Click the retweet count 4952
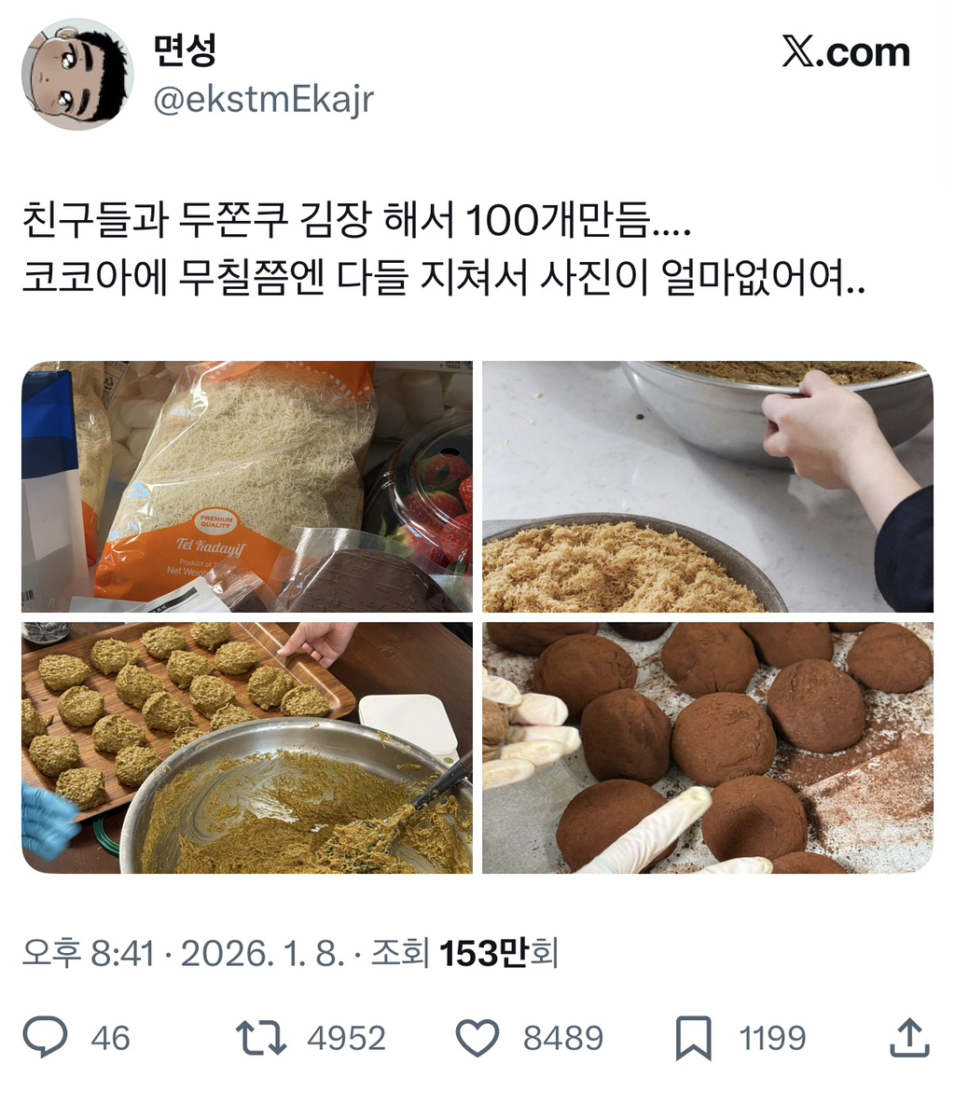 [347, 1038]
